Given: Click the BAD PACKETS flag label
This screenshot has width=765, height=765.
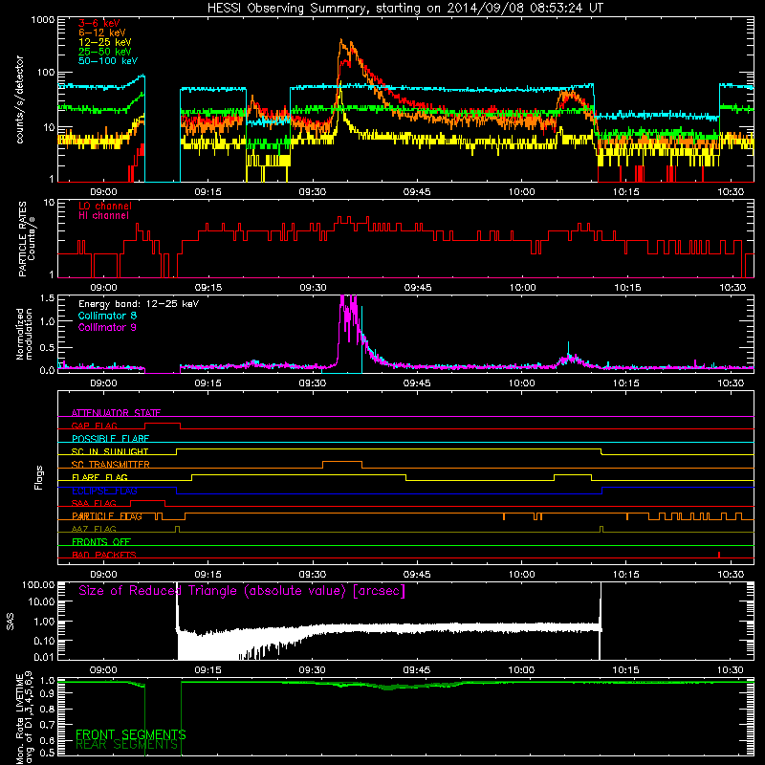Looking at the screenshot, I should point(104,555).
